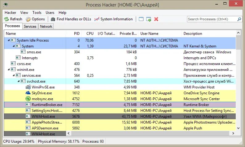Click the RuntimeBroker.exe process icon

tap(28, 104)
